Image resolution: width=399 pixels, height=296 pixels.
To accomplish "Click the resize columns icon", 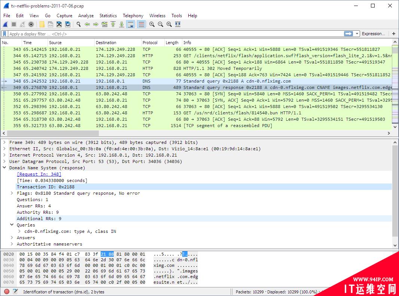I will point(178,24).
